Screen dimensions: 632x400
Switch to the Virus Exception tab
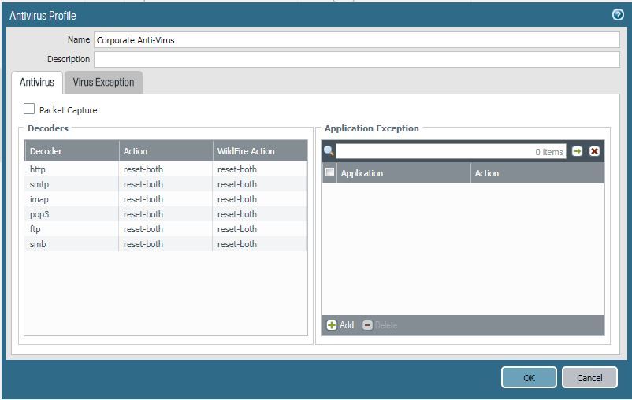click(x=103, y=82)
